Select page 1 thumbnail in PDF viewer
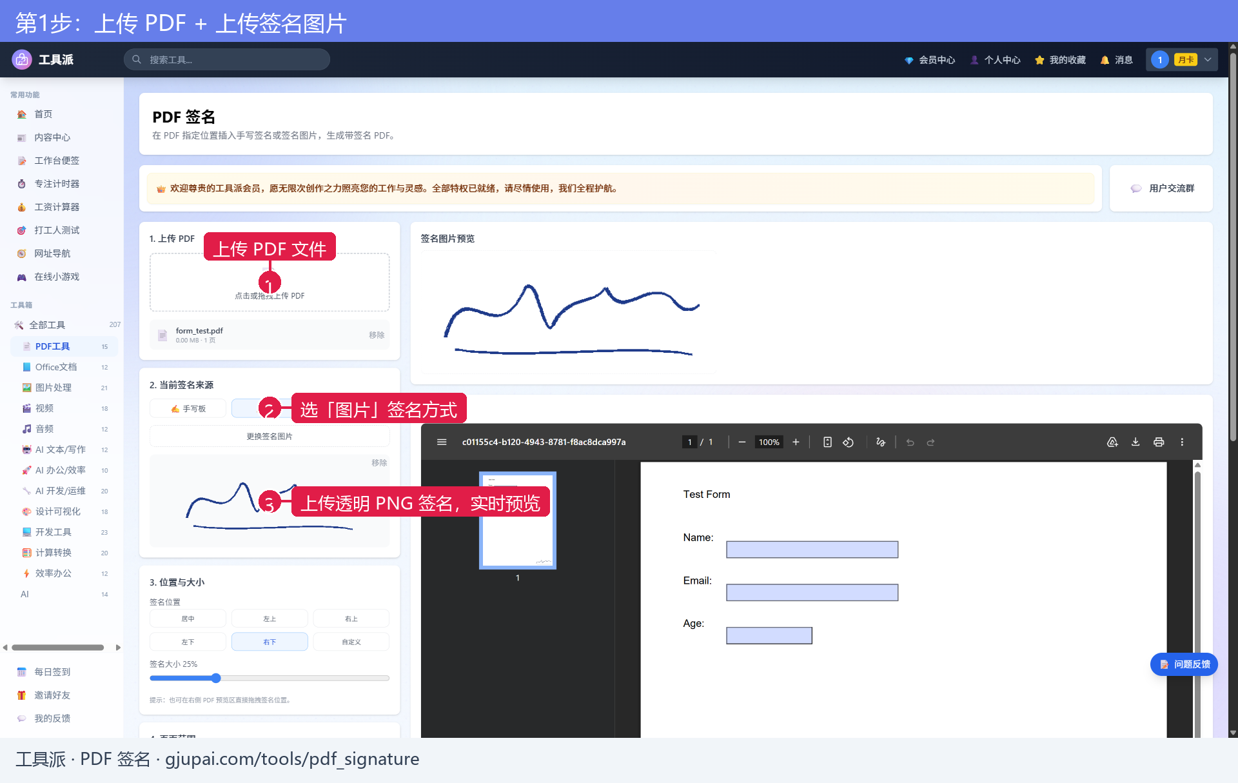1238x783 pixels. click(518, 520)
